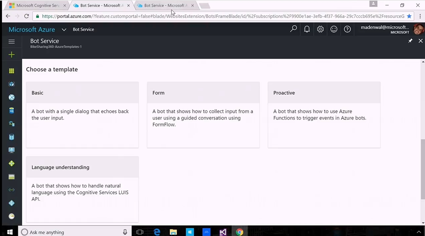
Task: Click the blade vertical scrollbar thumb
Action: [423, 169]
